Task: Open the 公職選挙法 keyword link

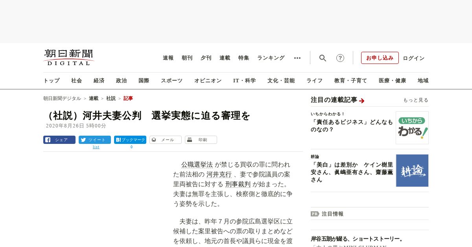Action: point(197,165)
